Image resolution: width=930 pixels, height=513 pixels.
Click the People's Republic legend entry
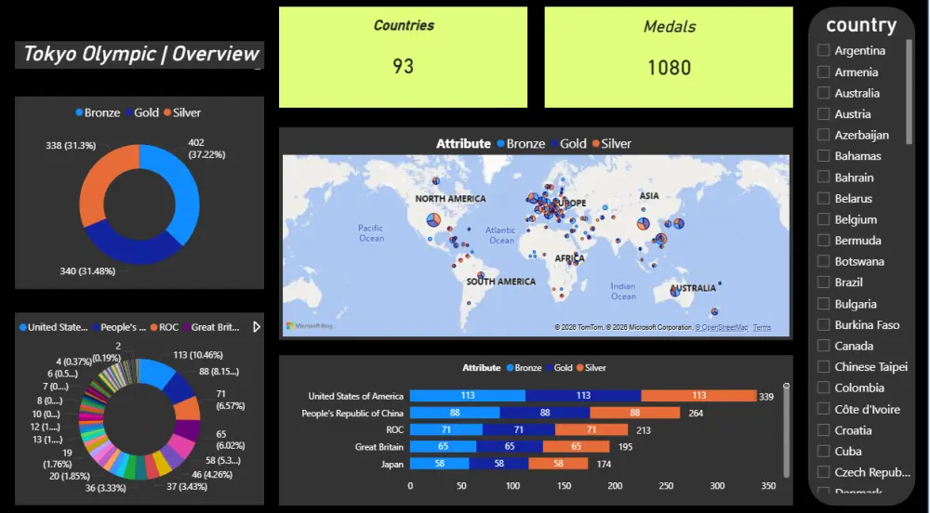click(119, 327)
